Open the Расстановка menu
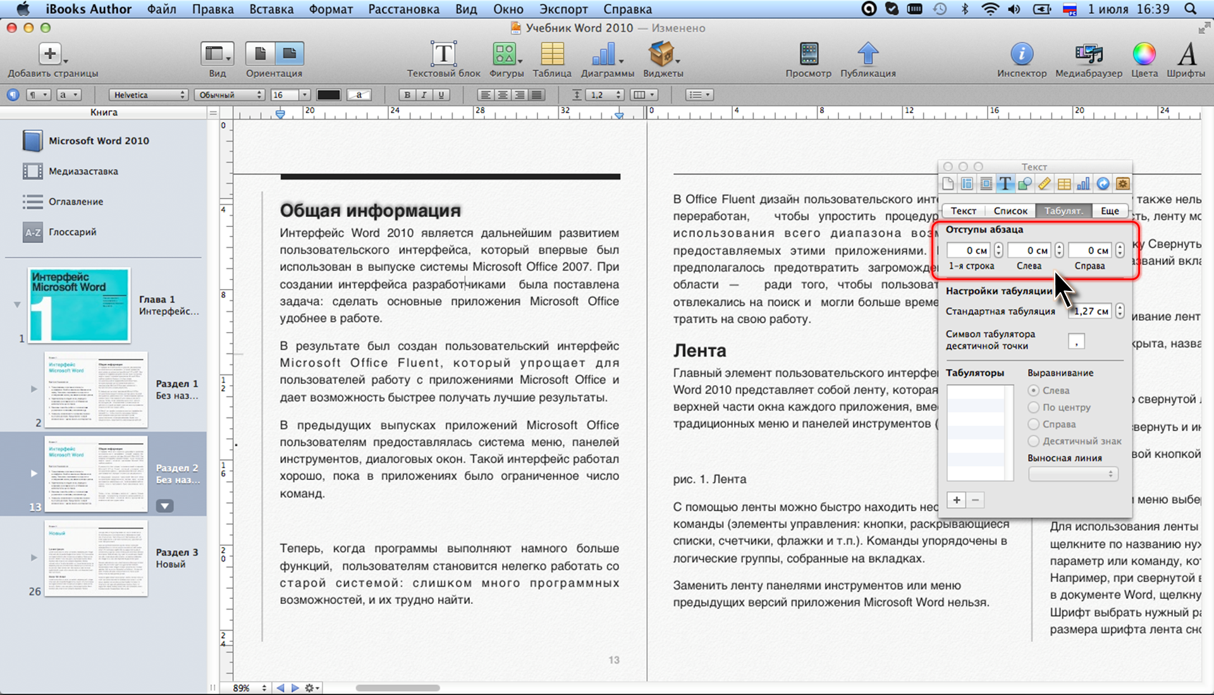The image size is (1214, 695). coord(403,9)
